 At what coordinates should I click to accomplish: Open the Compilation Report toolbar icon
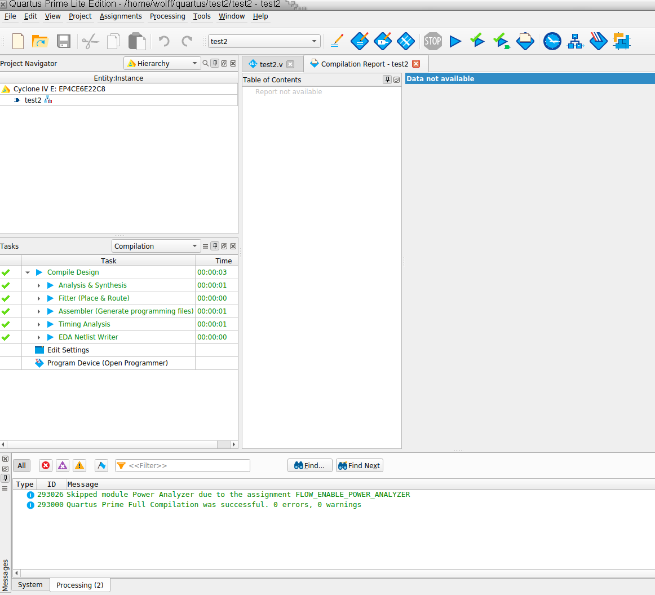(x=525, y=41)
